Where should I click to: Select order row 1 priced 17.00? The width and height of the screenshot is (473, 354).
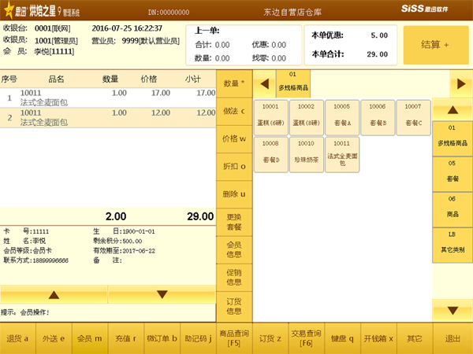click(108, 98)
